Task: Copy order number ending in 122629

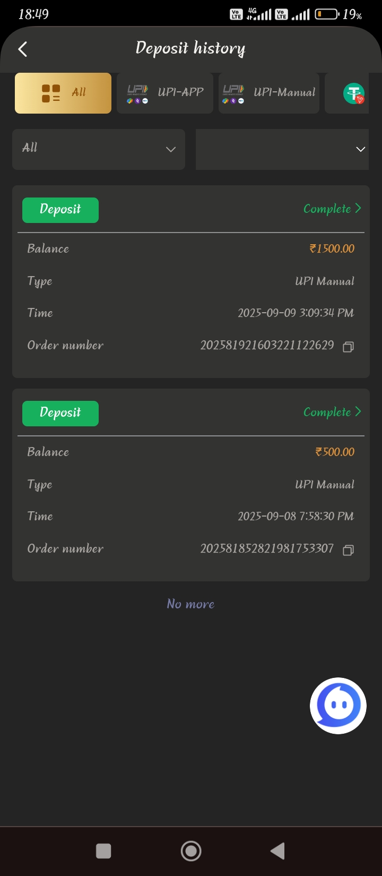Action: pyautogui.click(x=348, y=347)
